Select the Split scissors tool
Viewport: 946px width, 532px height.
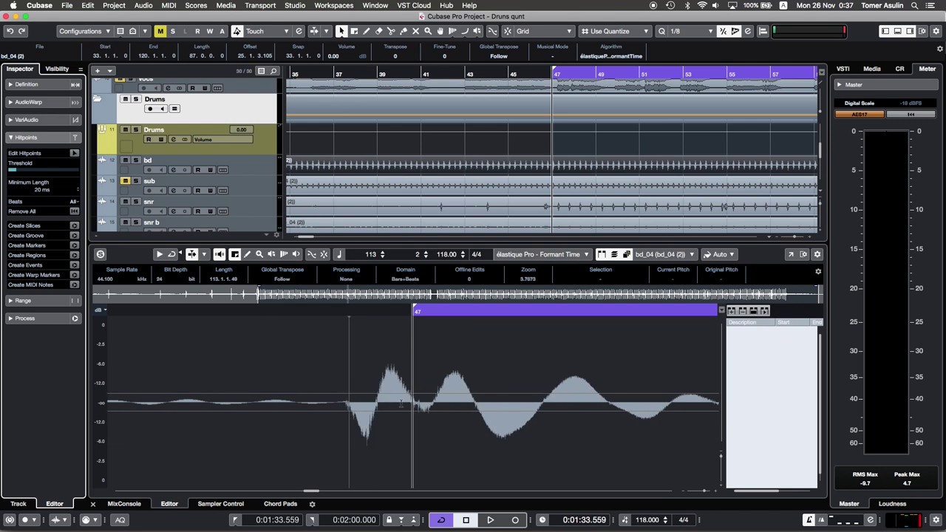[x=391, y=31]
